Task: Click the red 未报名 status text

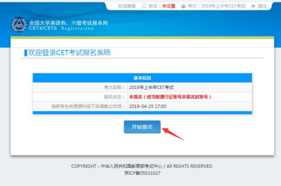Action: pos(170,97)
